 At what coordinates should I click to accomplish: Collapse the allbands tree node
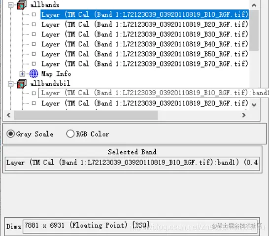pyautogui.click(x=11, y=5)
